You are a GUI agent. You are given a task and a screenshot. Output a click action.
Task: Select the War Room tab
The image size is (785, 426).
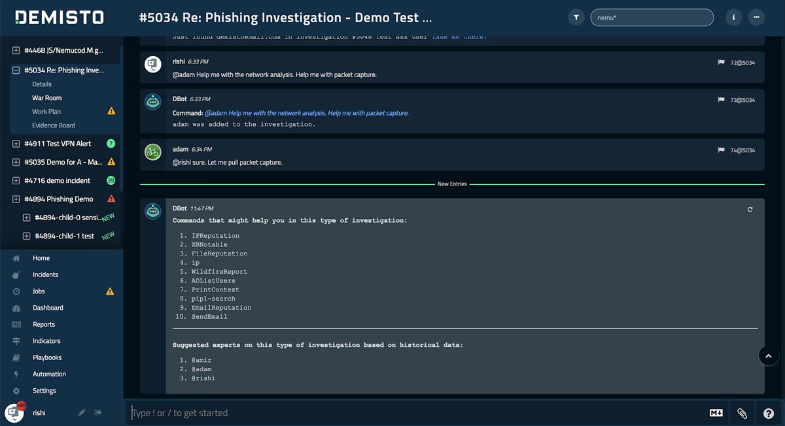47,98
